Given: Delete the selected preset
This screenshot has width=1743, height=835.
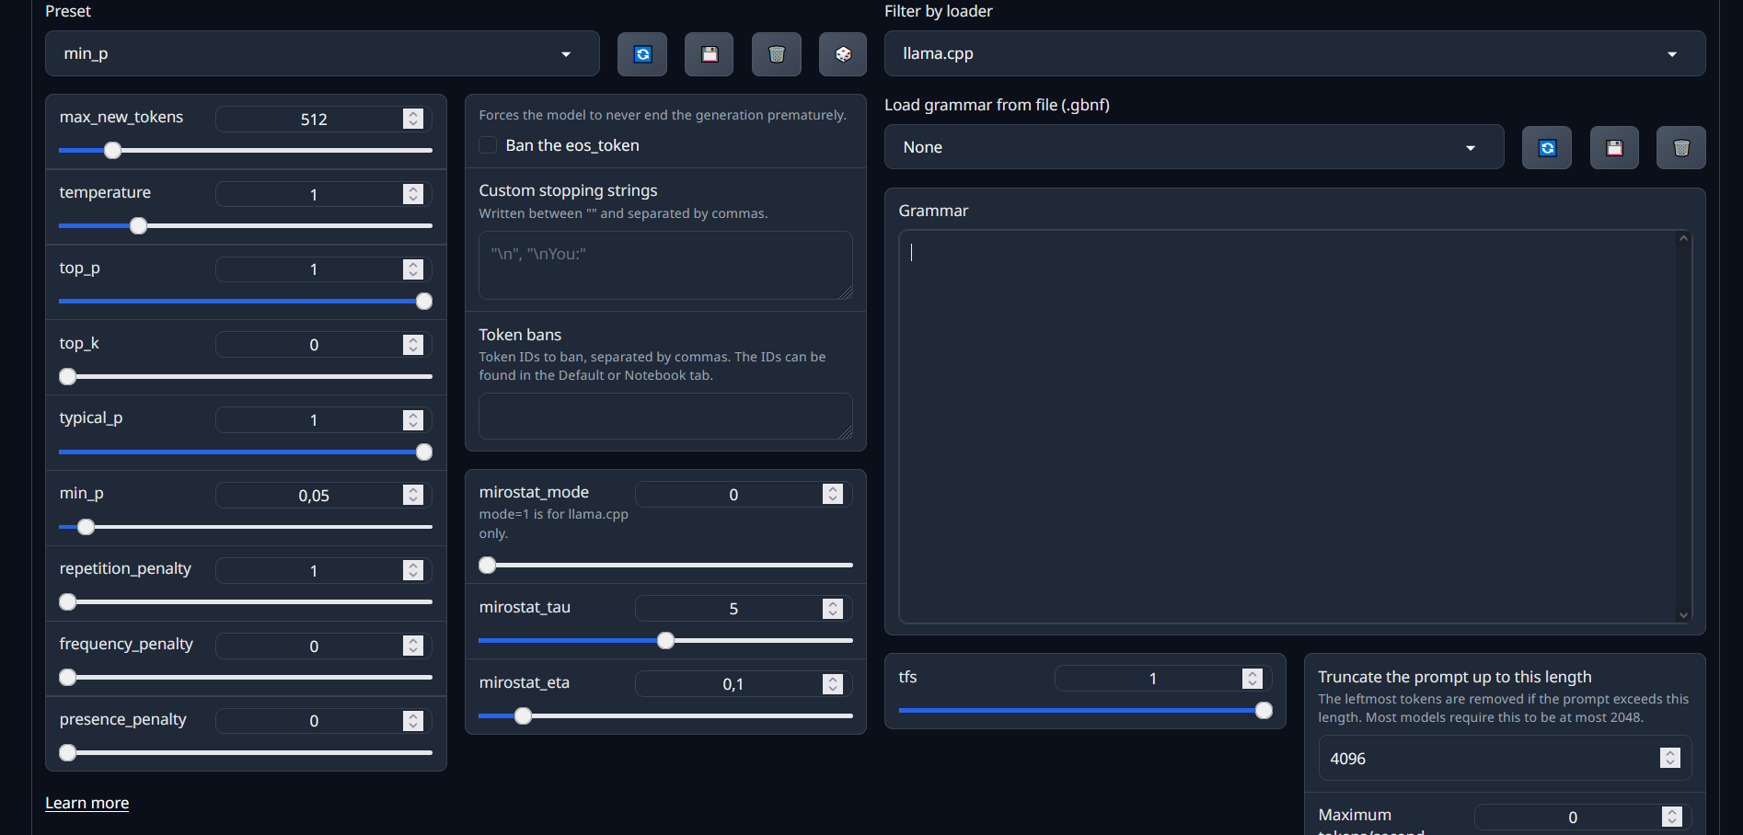Looking at the screenshot, I should [777, 54].
